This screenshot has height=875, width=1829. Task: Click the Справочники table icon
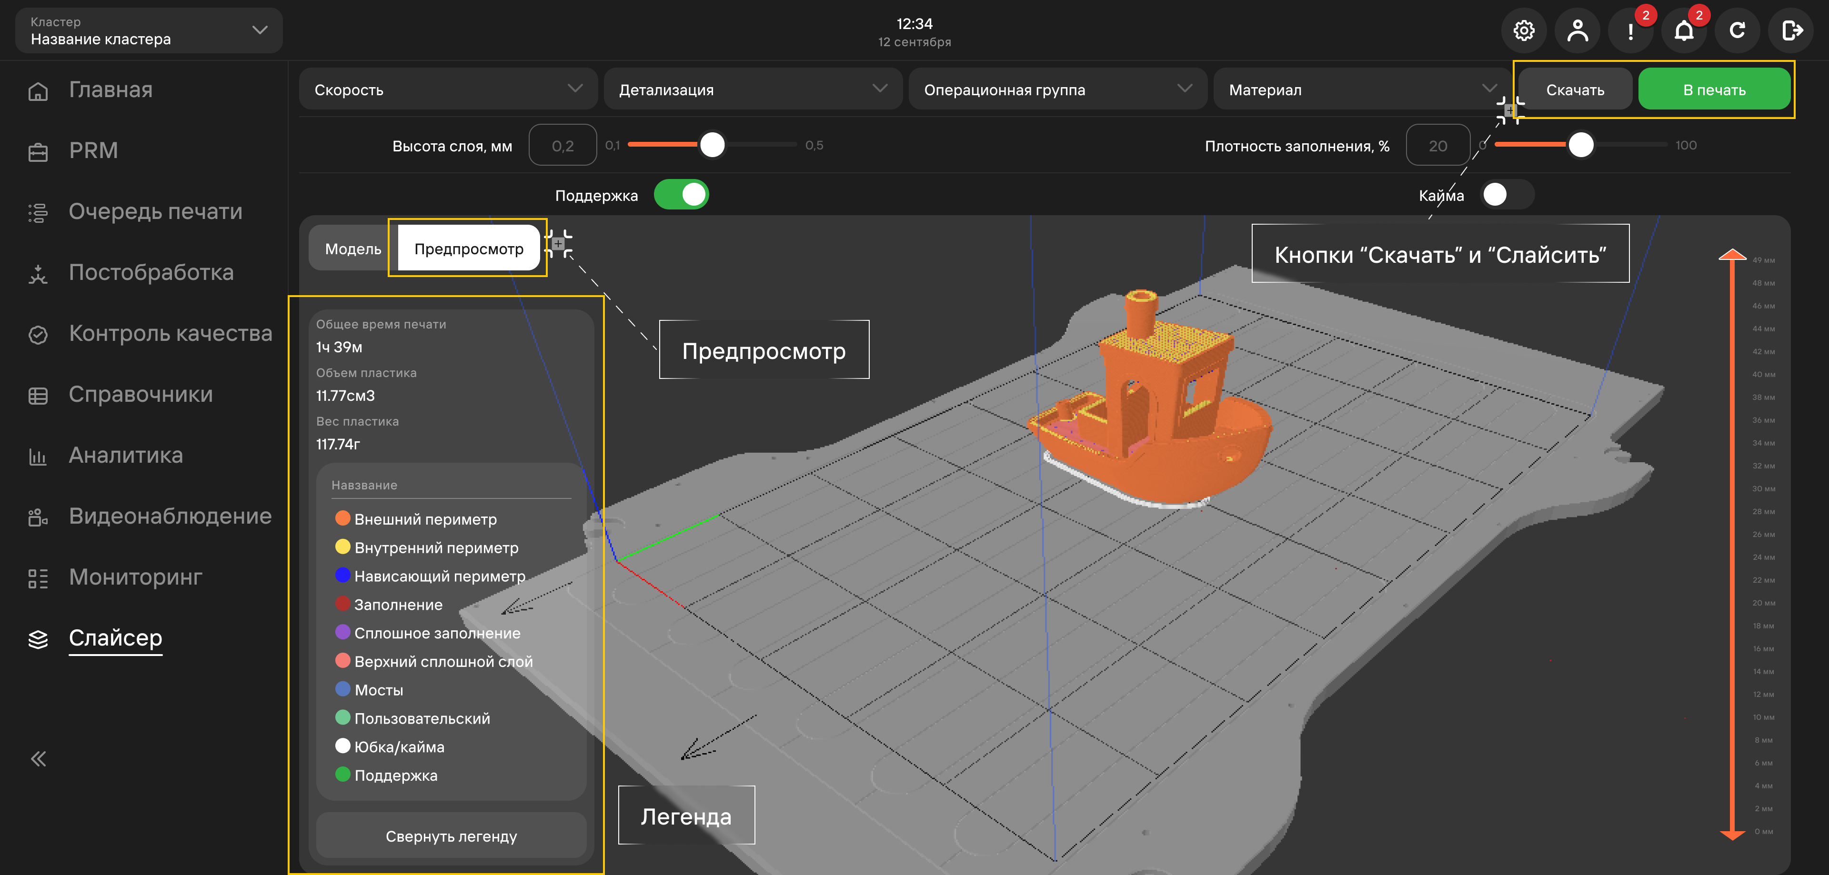[x=38, y=395]
